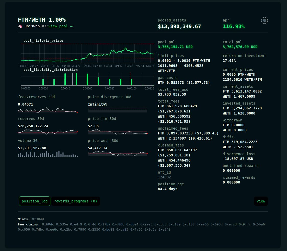Click the volume_30d value $1,291,567.88
Screen dimensions: 287x251
click(32, 148)
